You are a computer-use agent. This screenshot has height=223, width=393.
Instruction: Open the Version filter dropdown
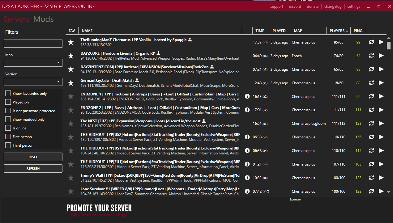33,82
